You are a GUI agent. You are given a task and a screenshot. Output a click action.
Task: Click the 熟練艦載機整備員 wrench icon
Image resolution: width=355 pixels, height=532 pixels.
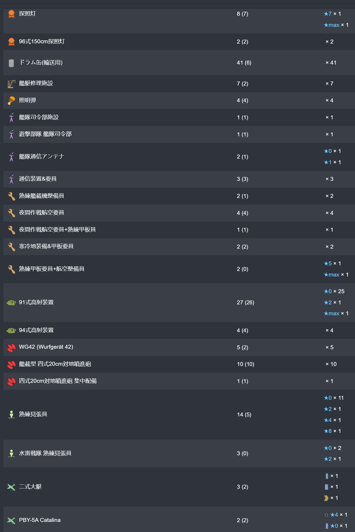pos(11,196)
